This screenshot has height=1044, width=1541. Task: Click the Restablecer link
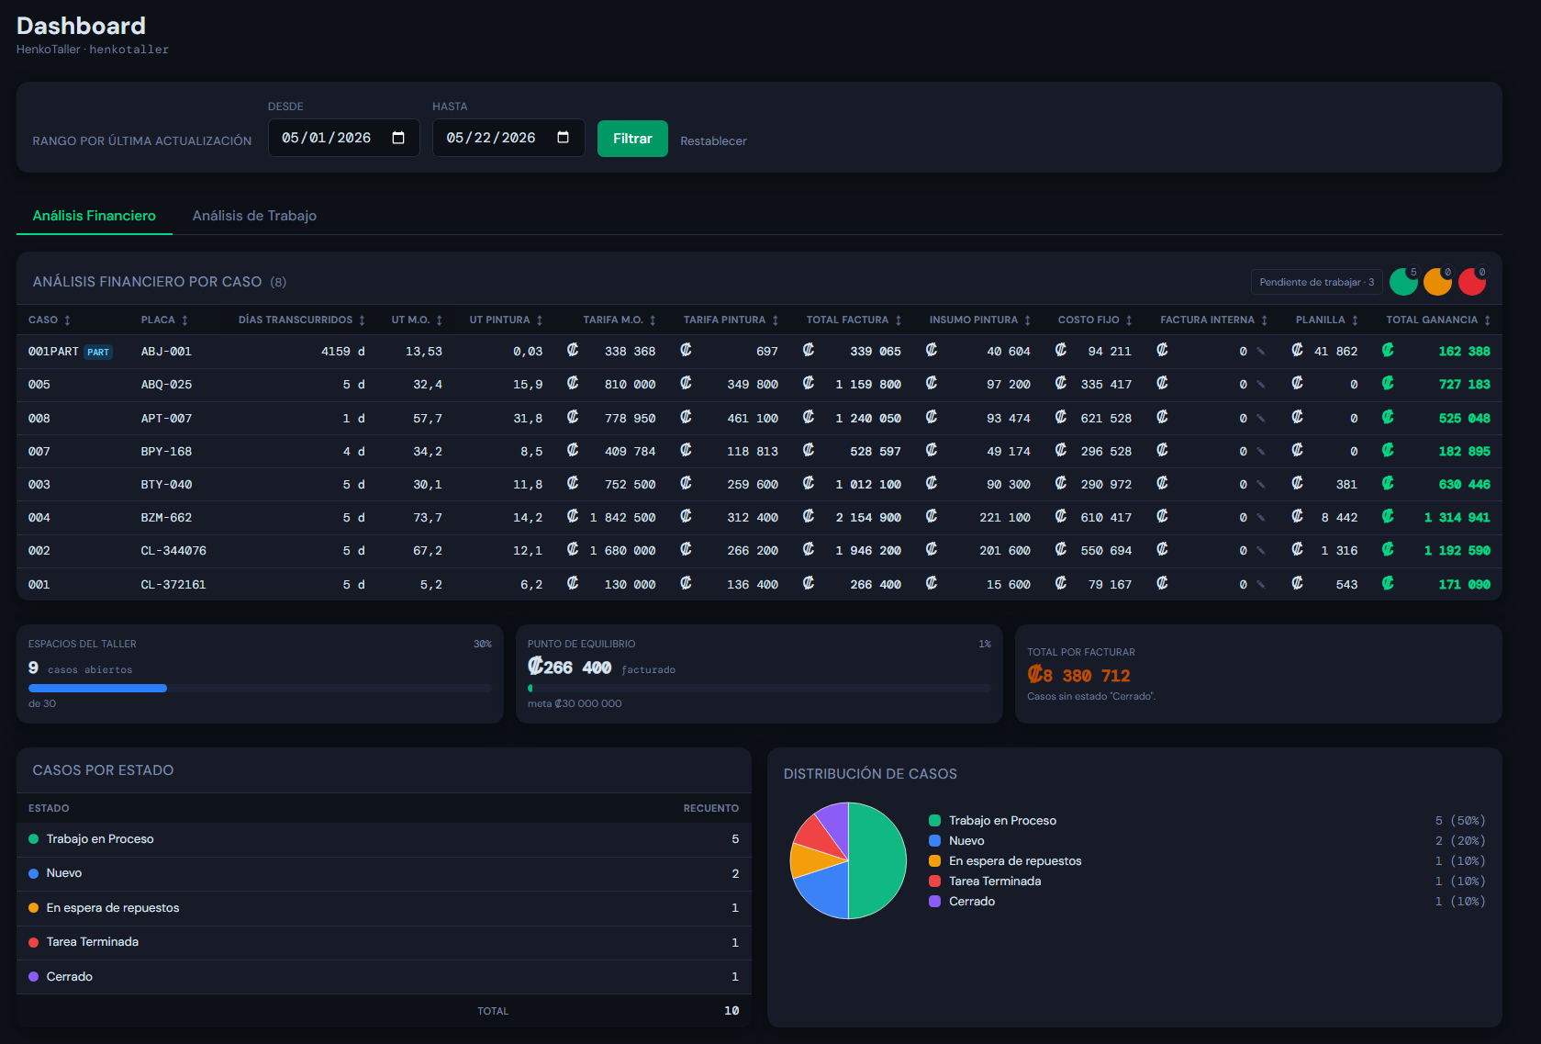click(x=713, y=140)
